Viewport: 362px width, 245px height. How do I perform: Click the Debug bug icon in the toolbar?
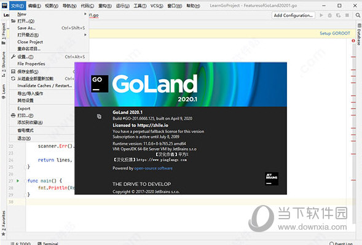point(329,15)
